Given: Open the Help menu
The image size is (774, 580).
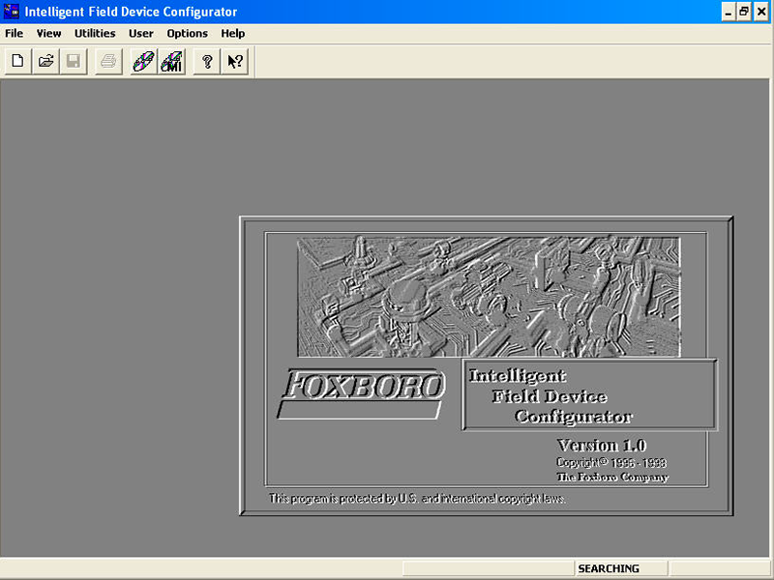Looking at the screenshot, I should tap(232, 33).
